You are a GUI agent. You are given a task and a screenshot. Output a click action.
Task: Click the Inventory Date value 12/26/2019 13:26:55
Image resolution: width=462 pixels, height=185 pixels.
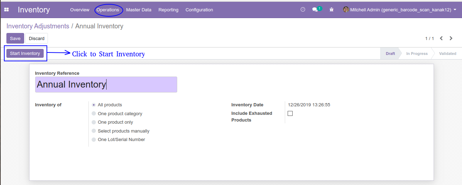(309, 105)
